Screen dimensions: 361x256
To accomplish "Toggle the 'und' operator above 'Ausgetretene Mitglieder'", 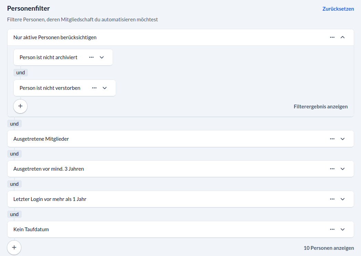I will pos(14,124).
